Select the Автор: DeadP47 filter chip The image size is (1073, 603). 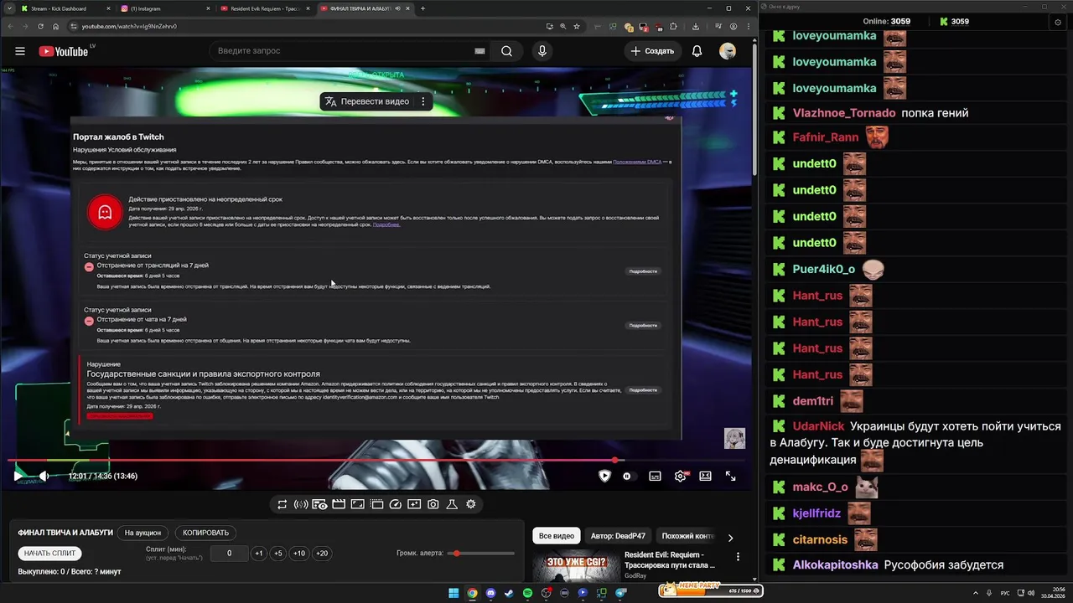pos(618,536)
